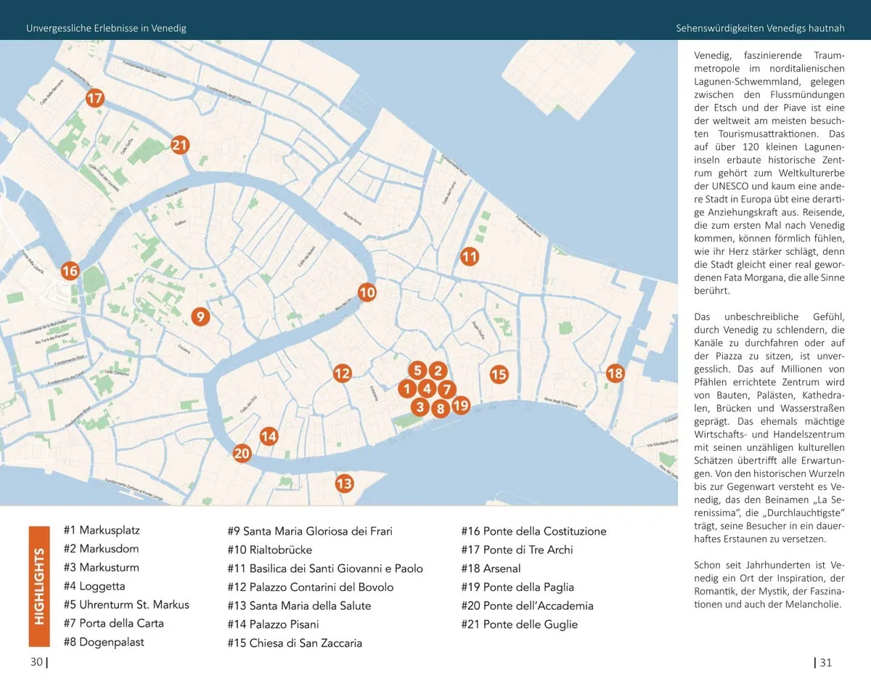Screen dimensions: 871x697
Task: Select map marker number 14
Action: pyautogui.click(x=269, y=436)
